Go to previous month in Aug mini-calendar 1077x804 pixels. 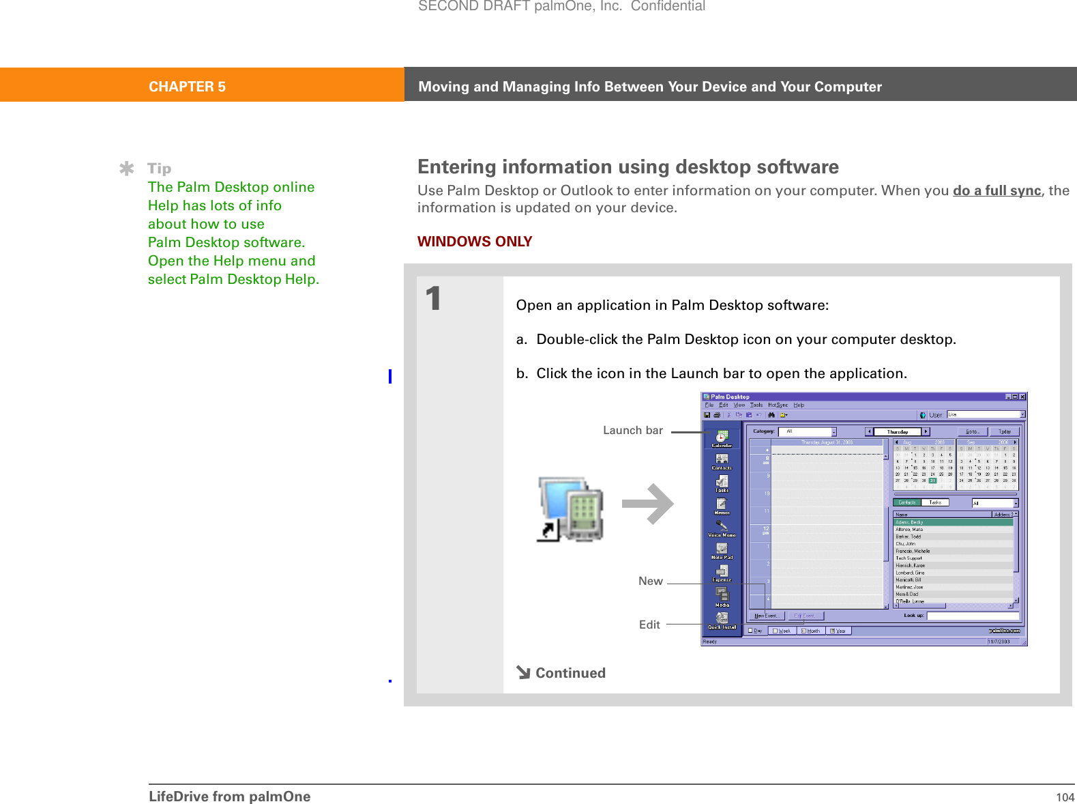897,442
